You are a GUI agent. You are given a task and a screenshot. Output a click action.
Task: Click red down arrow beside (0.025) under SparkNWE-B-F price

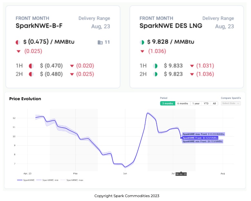pos(19,51)
